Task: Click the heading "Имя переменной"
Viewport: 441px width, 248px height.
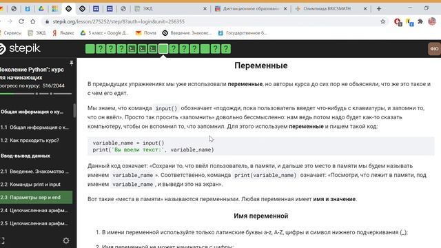Action: pos(261,216)
